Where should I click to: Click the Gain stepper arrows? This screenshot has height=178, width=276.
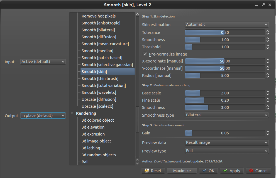click(x=268, y=133)
